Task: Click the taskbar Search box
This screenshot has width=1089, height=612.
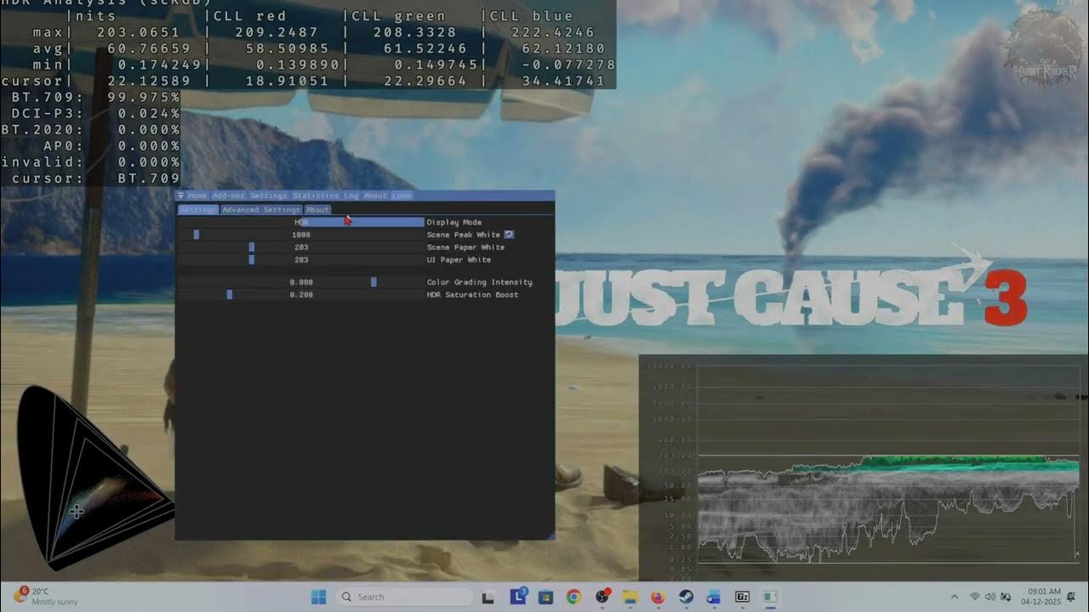Action: coord(405,597)
